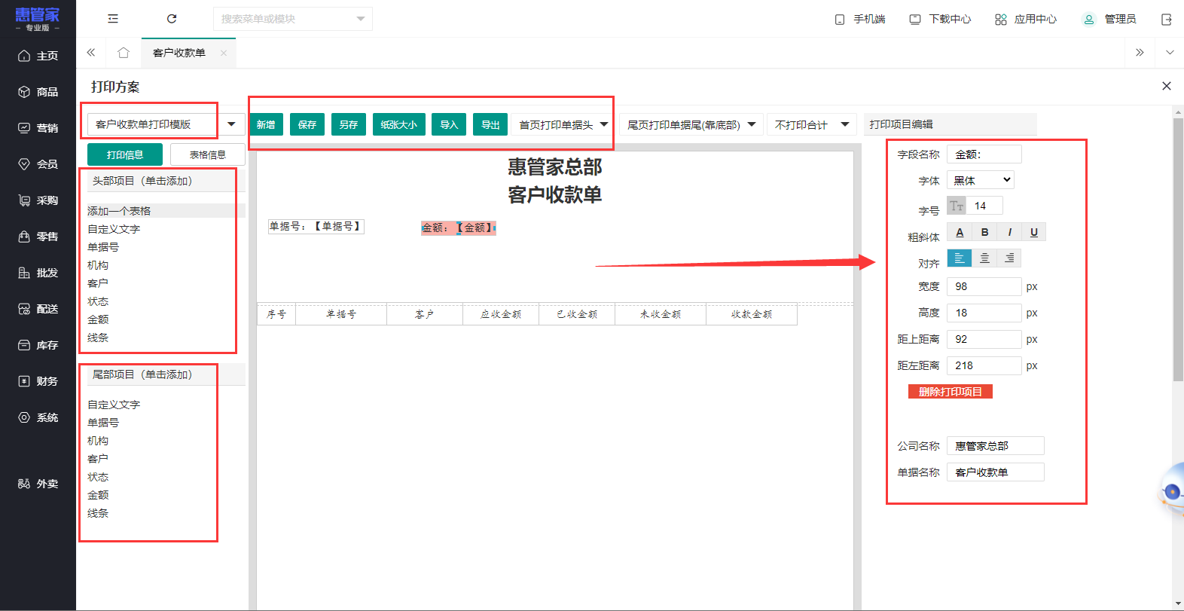
Task: Open 配送 sidebar module
Action: pos(38,309)
